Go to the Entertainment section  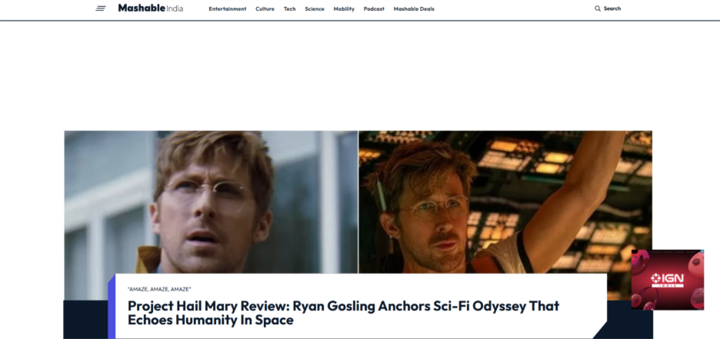(227, 8)
